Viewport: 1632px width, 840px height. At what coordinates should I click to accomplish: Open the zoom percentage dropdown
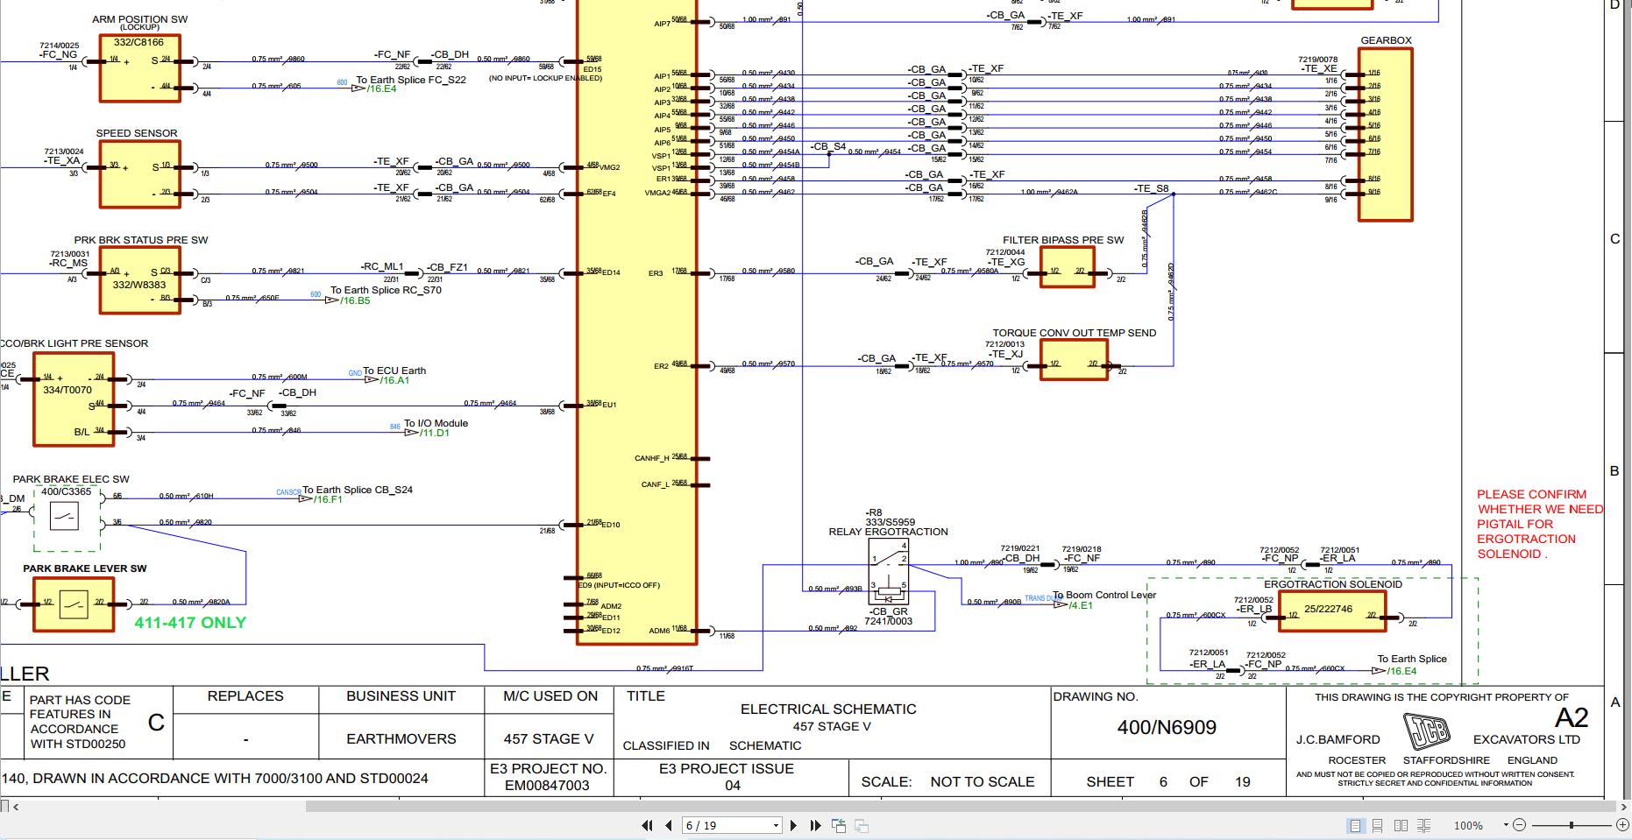(x=1505, y=825)
